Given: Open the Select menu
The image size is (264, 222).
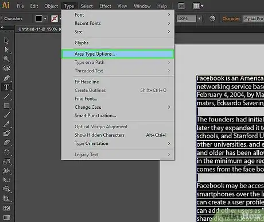Looking at the screenshot, I should tap(87, 6).
